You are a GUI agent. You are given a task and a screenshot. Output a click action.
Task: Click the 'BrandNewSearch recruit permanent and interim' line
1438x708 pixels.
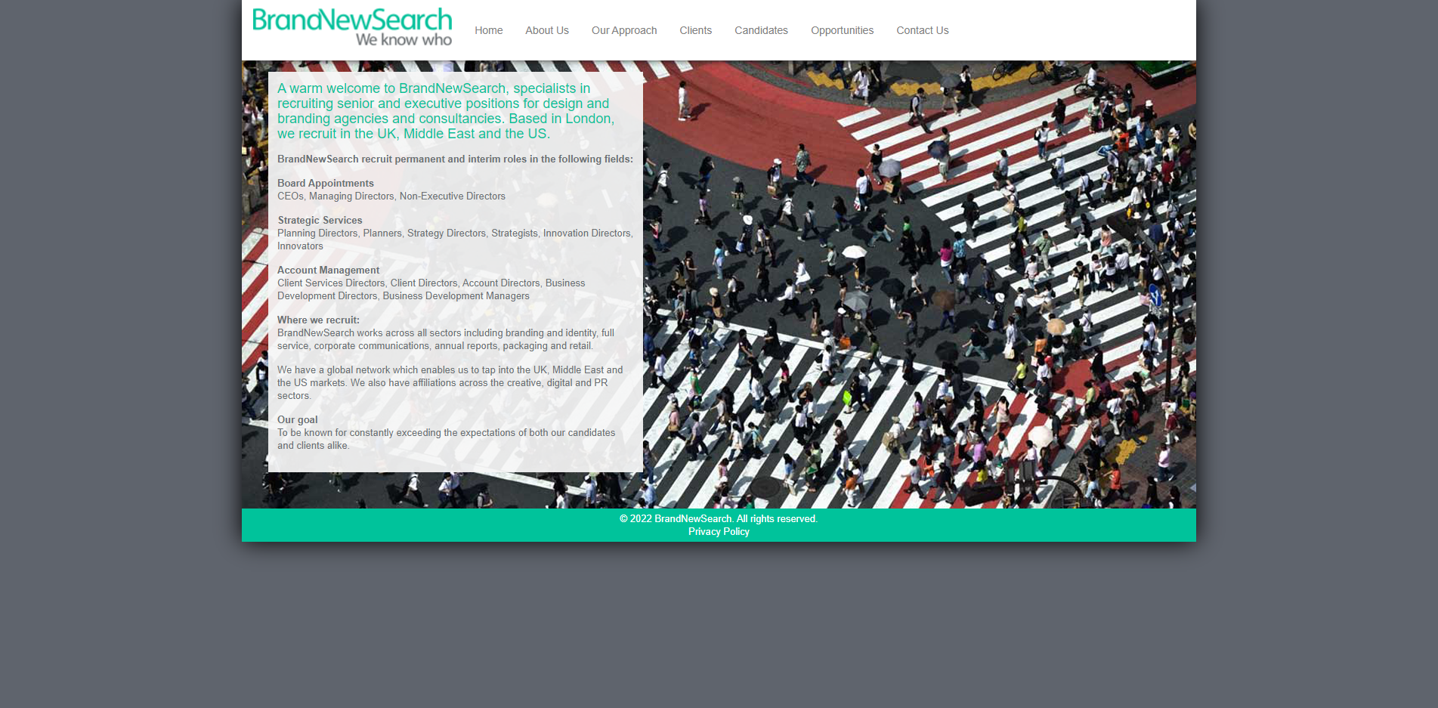click(x=455, y=159)
